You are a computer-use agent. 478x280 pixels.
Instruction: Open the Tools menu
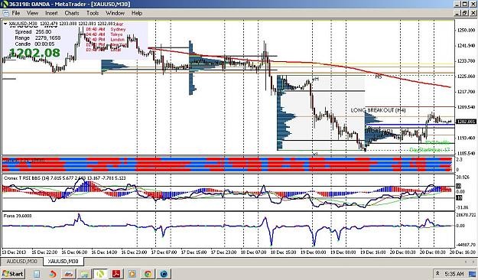(x=93, y=13)
